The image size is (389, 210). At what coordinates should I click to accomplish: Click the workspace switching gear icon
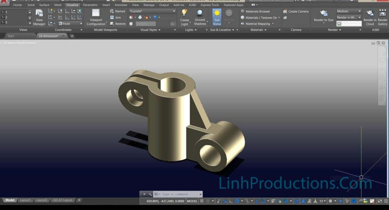tap(330, 201)
